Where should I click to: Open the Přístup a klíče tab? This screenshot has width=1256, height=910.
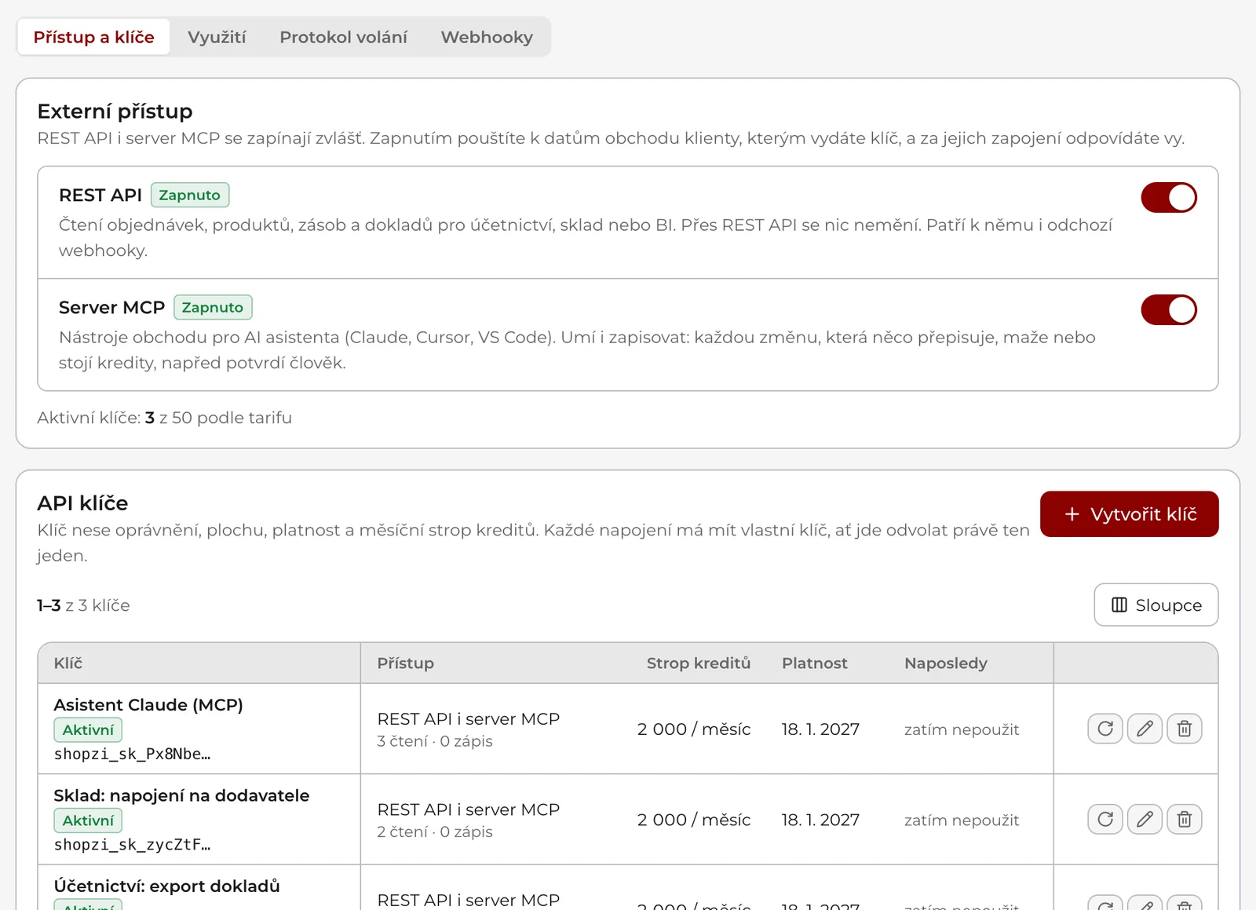(x=94, y=37)
